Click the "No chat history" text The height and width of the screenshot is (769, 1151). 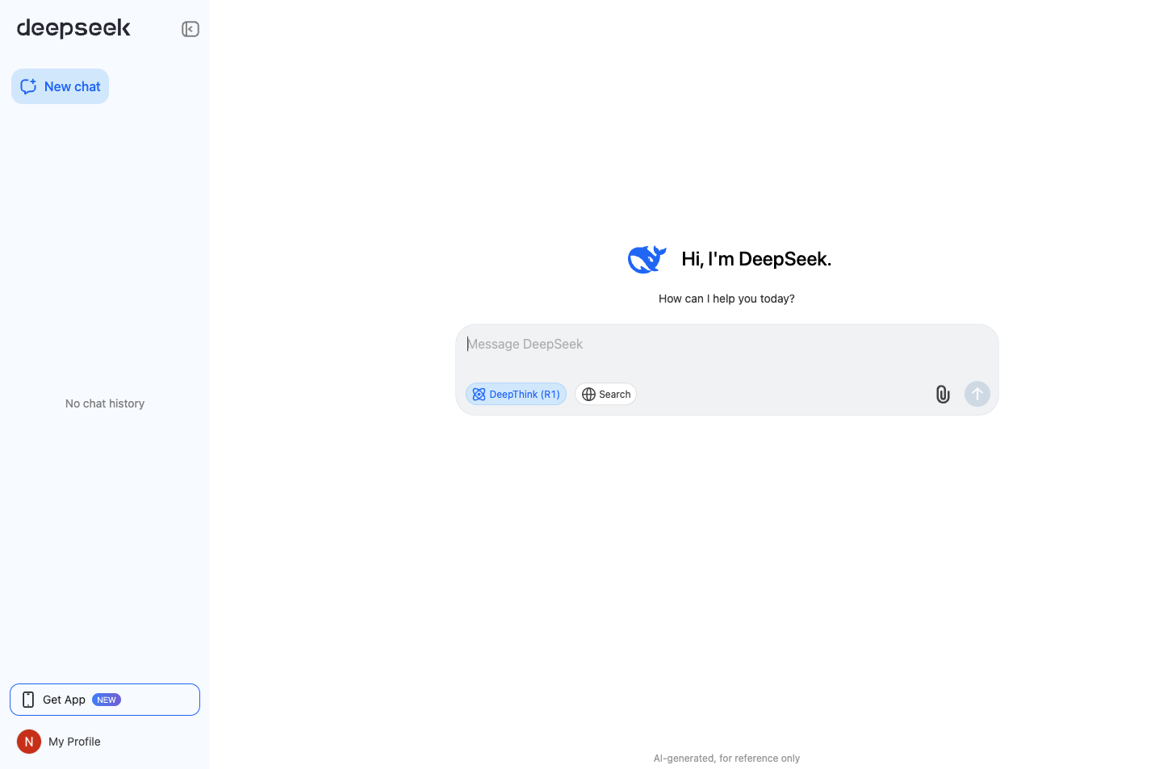point(105,403)
